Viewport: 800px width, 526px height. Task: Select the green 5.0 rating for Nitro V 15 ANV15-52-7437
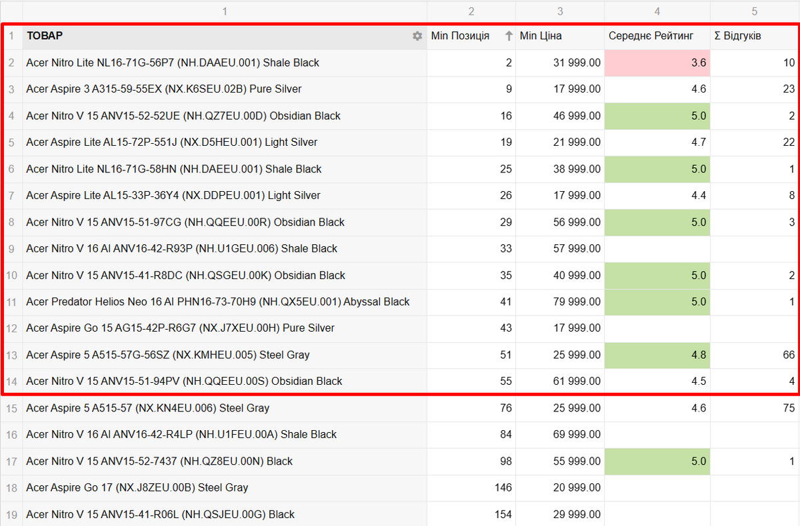pos(657,461)
